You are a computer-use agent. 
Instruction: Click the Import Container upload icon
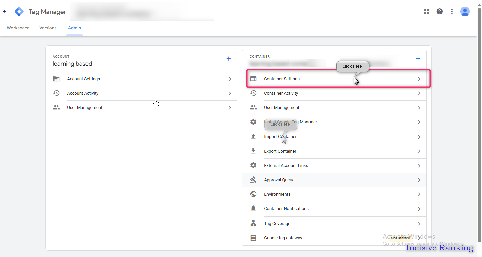253,137
